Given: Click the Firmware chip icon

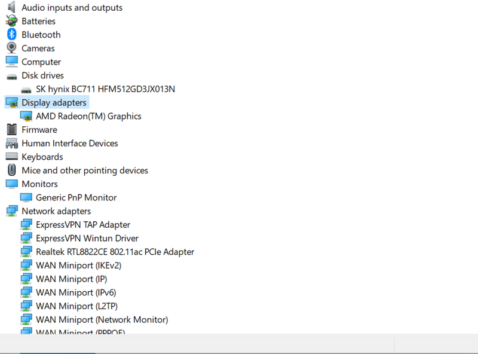Looking at the screenshot, I should point(11,129).
